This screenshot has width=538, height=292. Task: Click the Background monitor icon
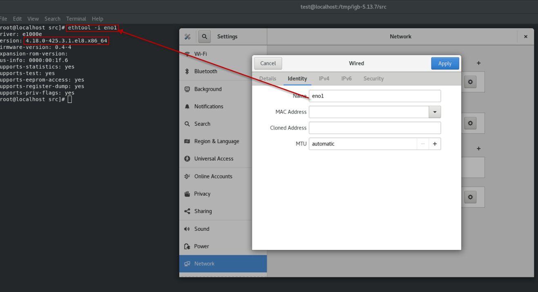pyautogui.click(x=187, y=89)
